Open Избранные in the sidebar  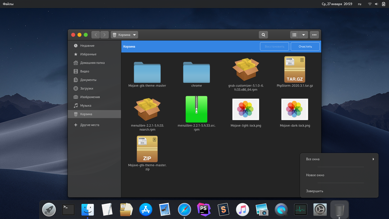[94, 54]
